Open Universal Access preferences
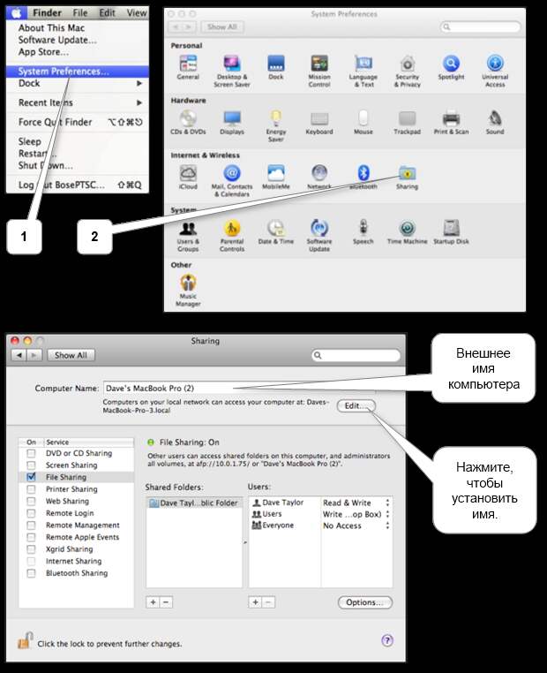 [495, 64]
